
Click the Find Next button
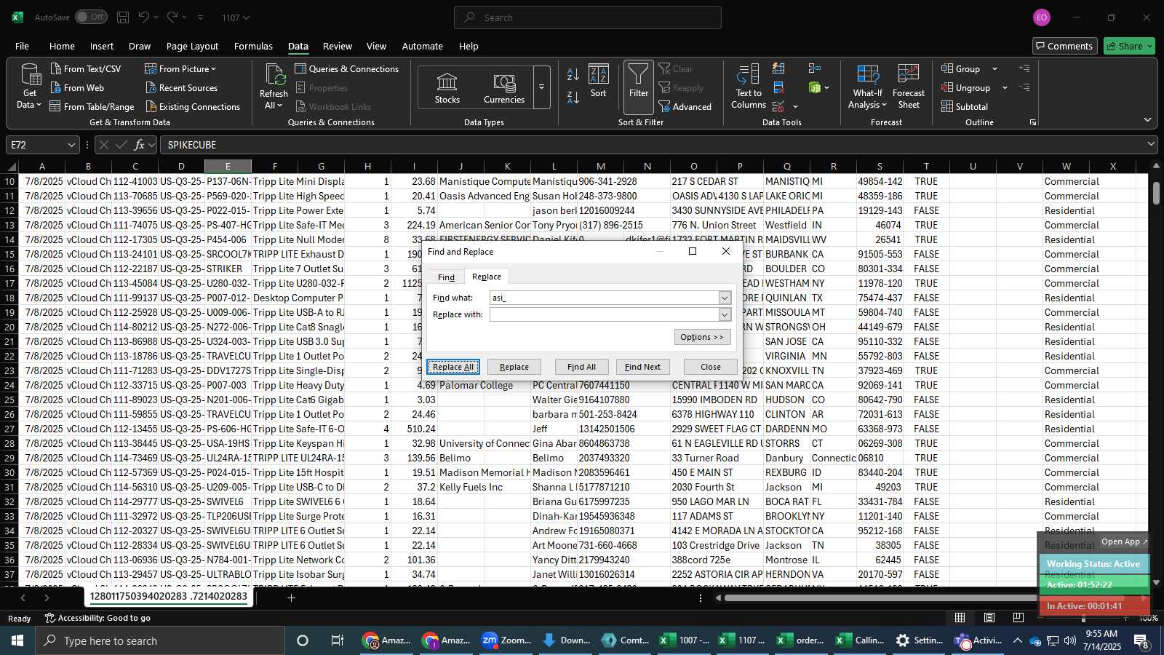click(x=642, y=367)
